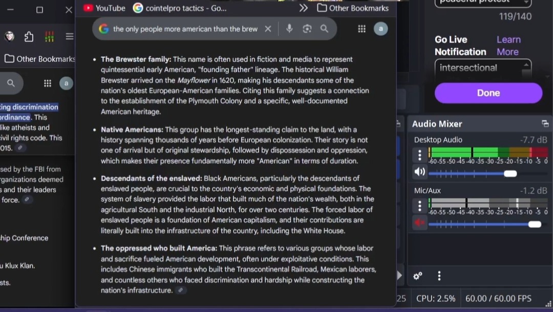Screen dimensions: 553x312
Task: Follow the Learn More link
Action: (x=508, y=46)
